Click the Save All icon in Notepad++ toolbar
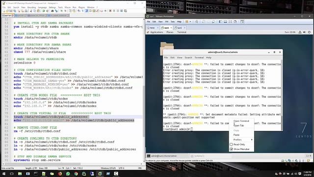 pyautogui.click(x=15, y=11)
